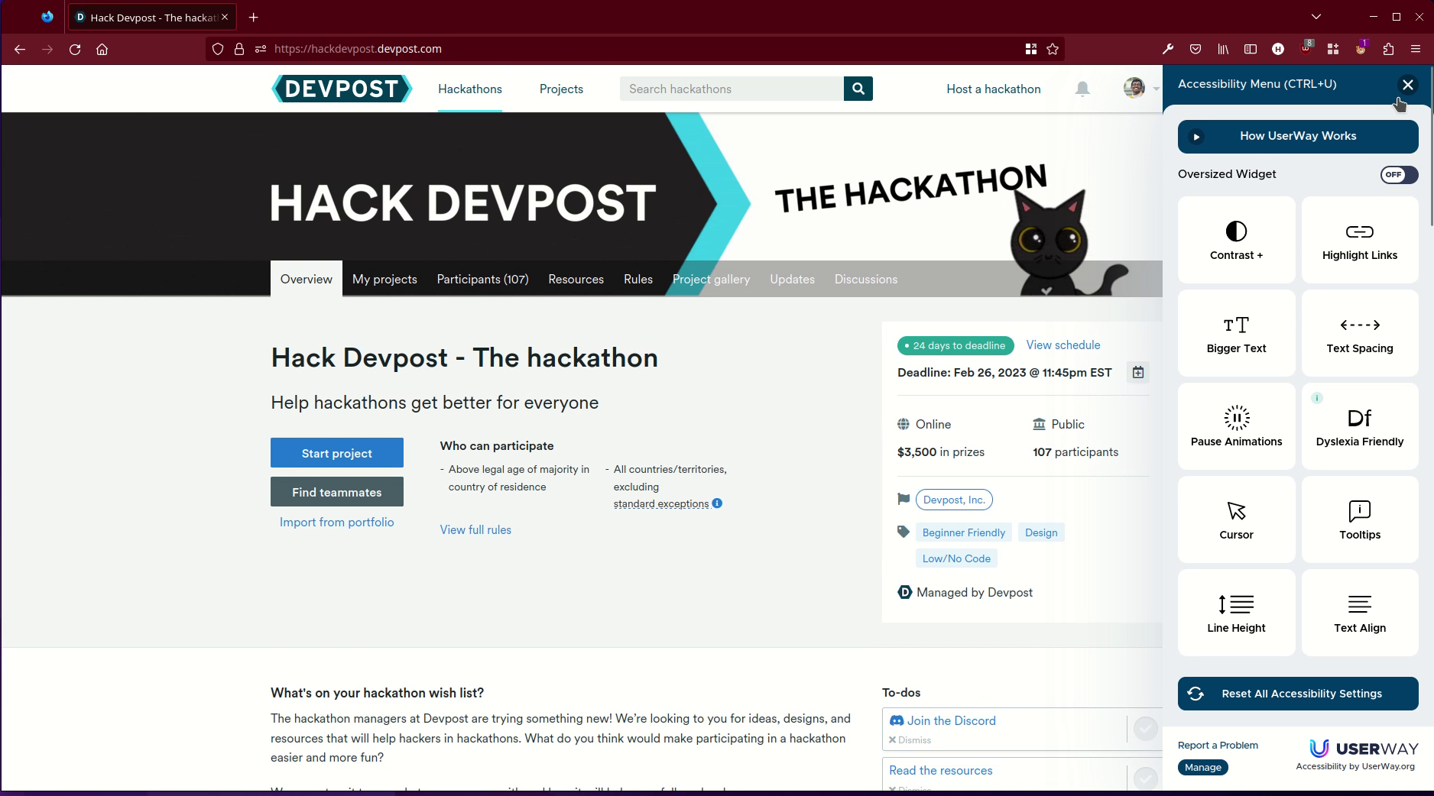
Task: Select the Design tag
Action: click(x=1041, y=532)
